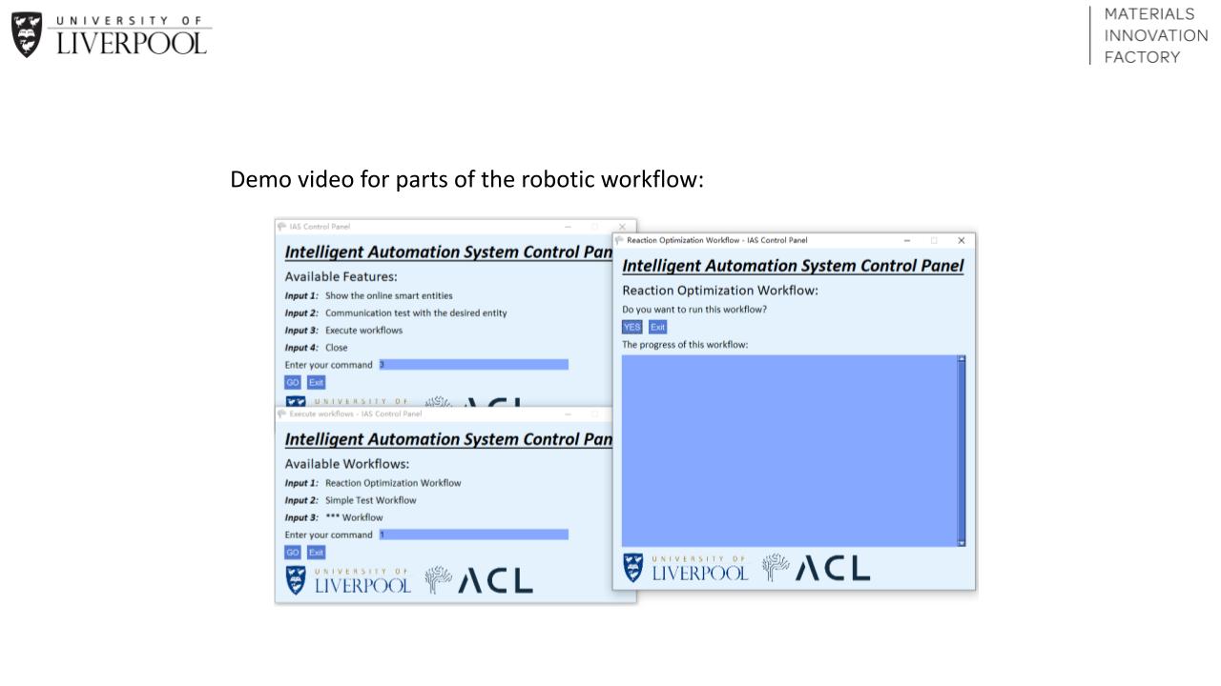Click the progress box scrollbar down arrow
1221x686 pixels.
tap(962, 542)
